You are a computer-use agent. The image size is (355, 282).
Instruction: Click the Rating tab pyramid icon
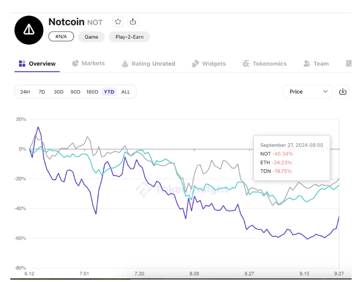125,64
